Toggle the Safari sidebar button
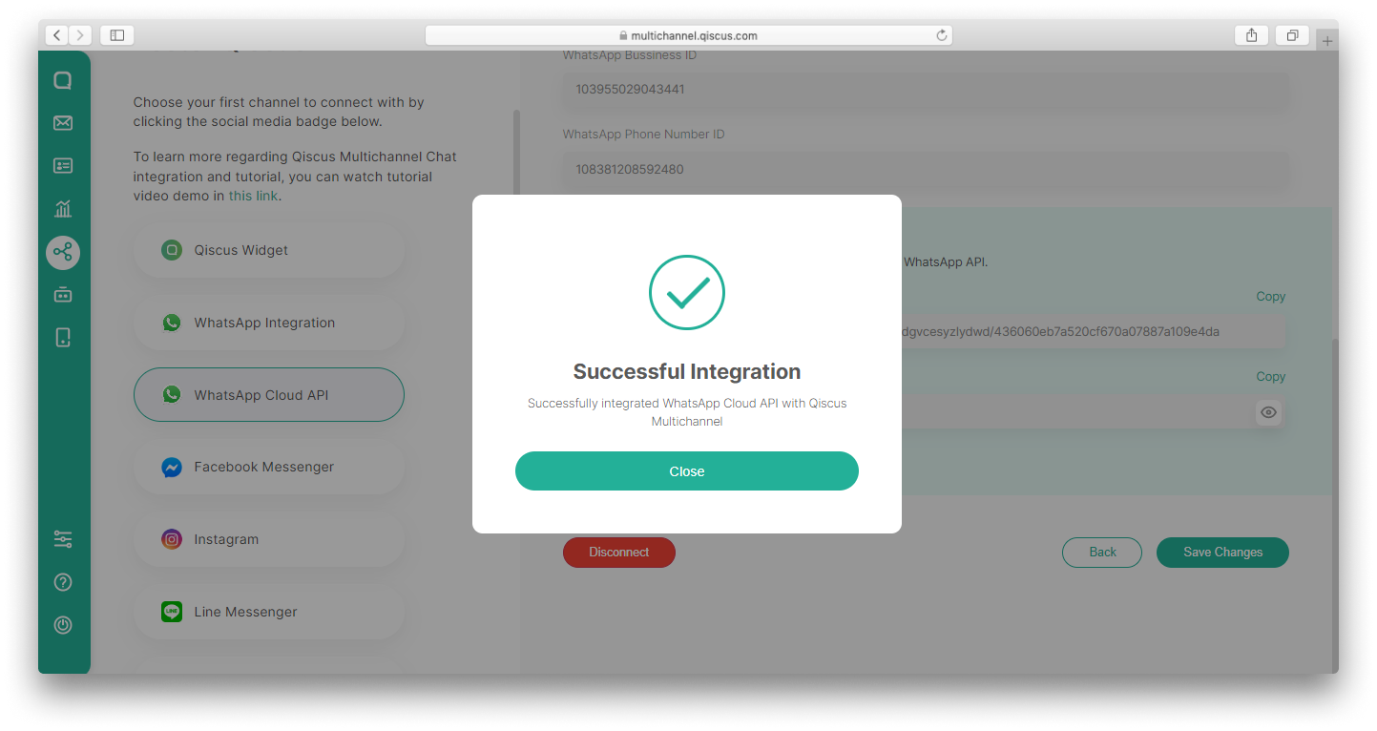 pyautogui.click(x=117, y=35)
